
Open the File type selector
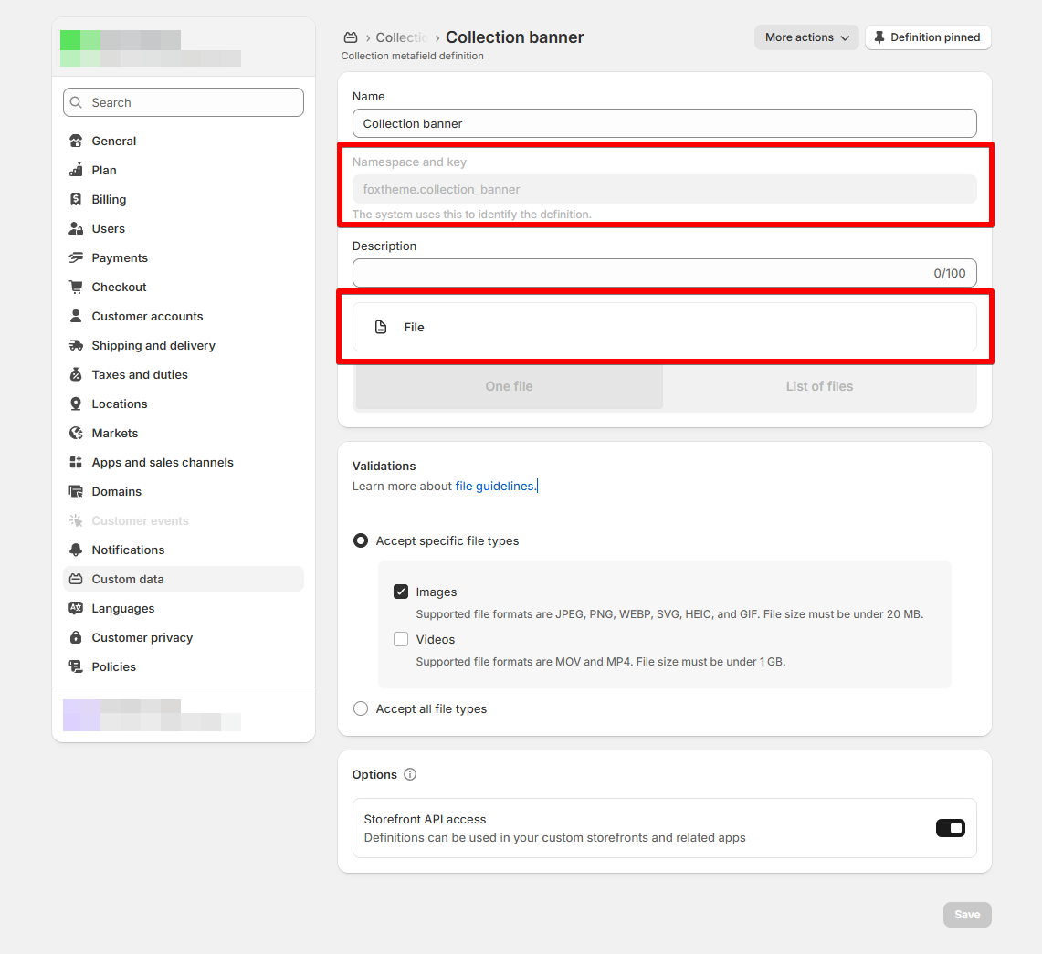(664, 327)
